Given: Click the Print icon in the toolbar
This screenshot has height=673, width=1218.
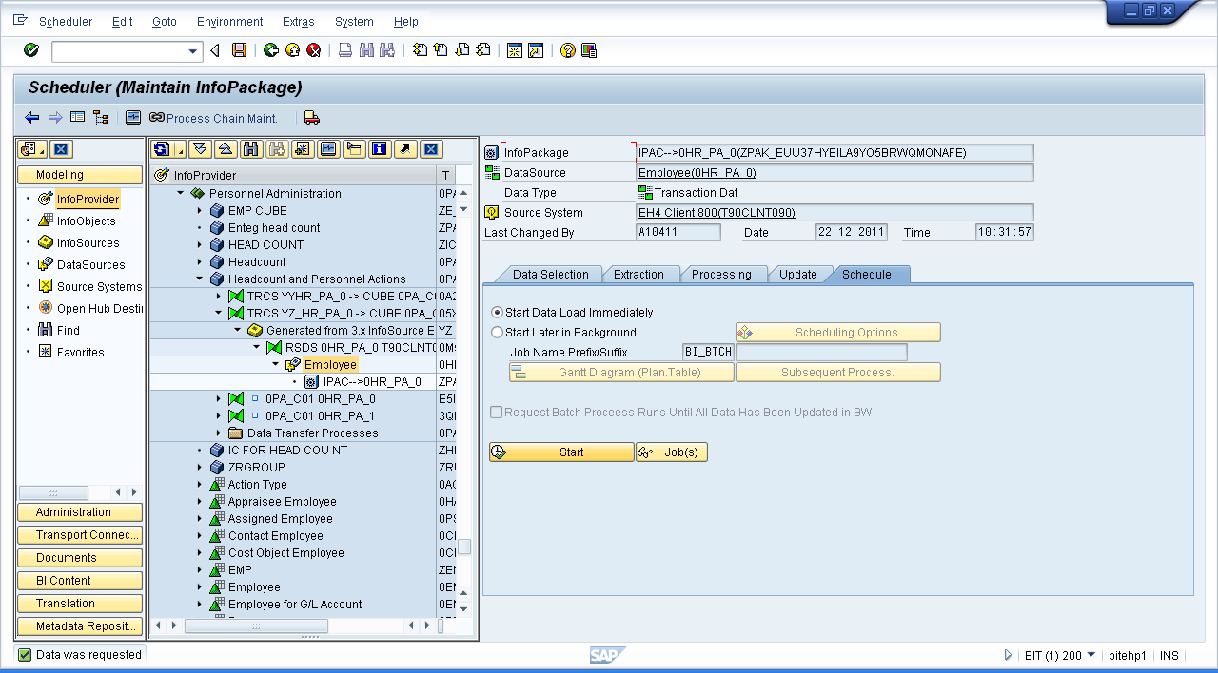Looking at the screenshot, I should point(345,50).
